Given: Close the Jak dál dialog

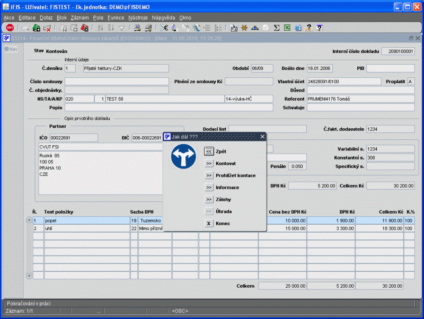Looking at the screenshot, I should (x=262, y=137).
